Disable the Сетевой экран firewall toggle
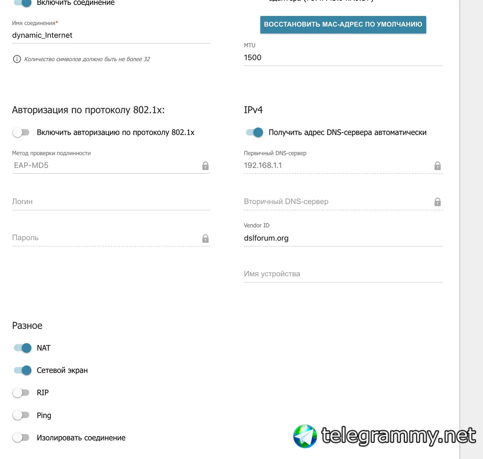This screenshot has height=459, width=483. click(23, 370)
